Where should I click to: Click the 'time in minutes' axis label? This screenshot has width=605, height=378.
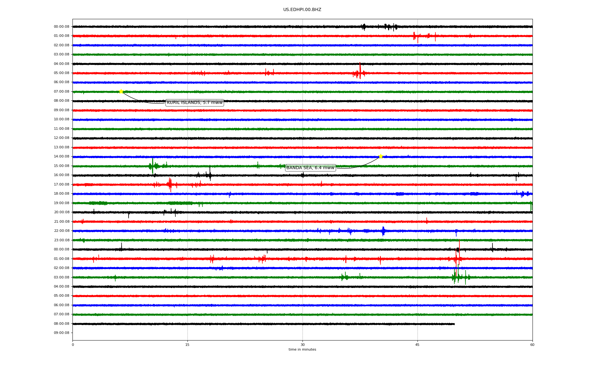[302, 350]
